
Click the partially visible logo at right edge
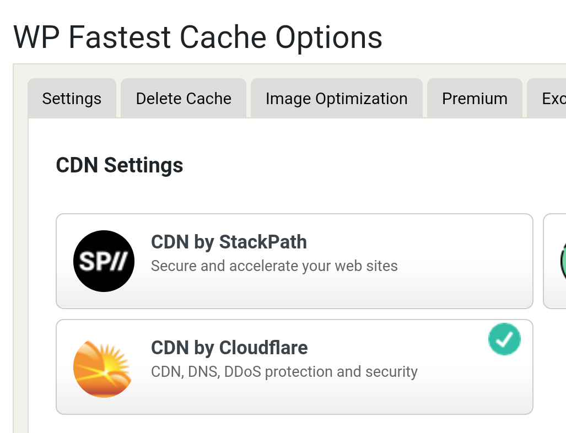pyautogui.click(x=563, y=261)
